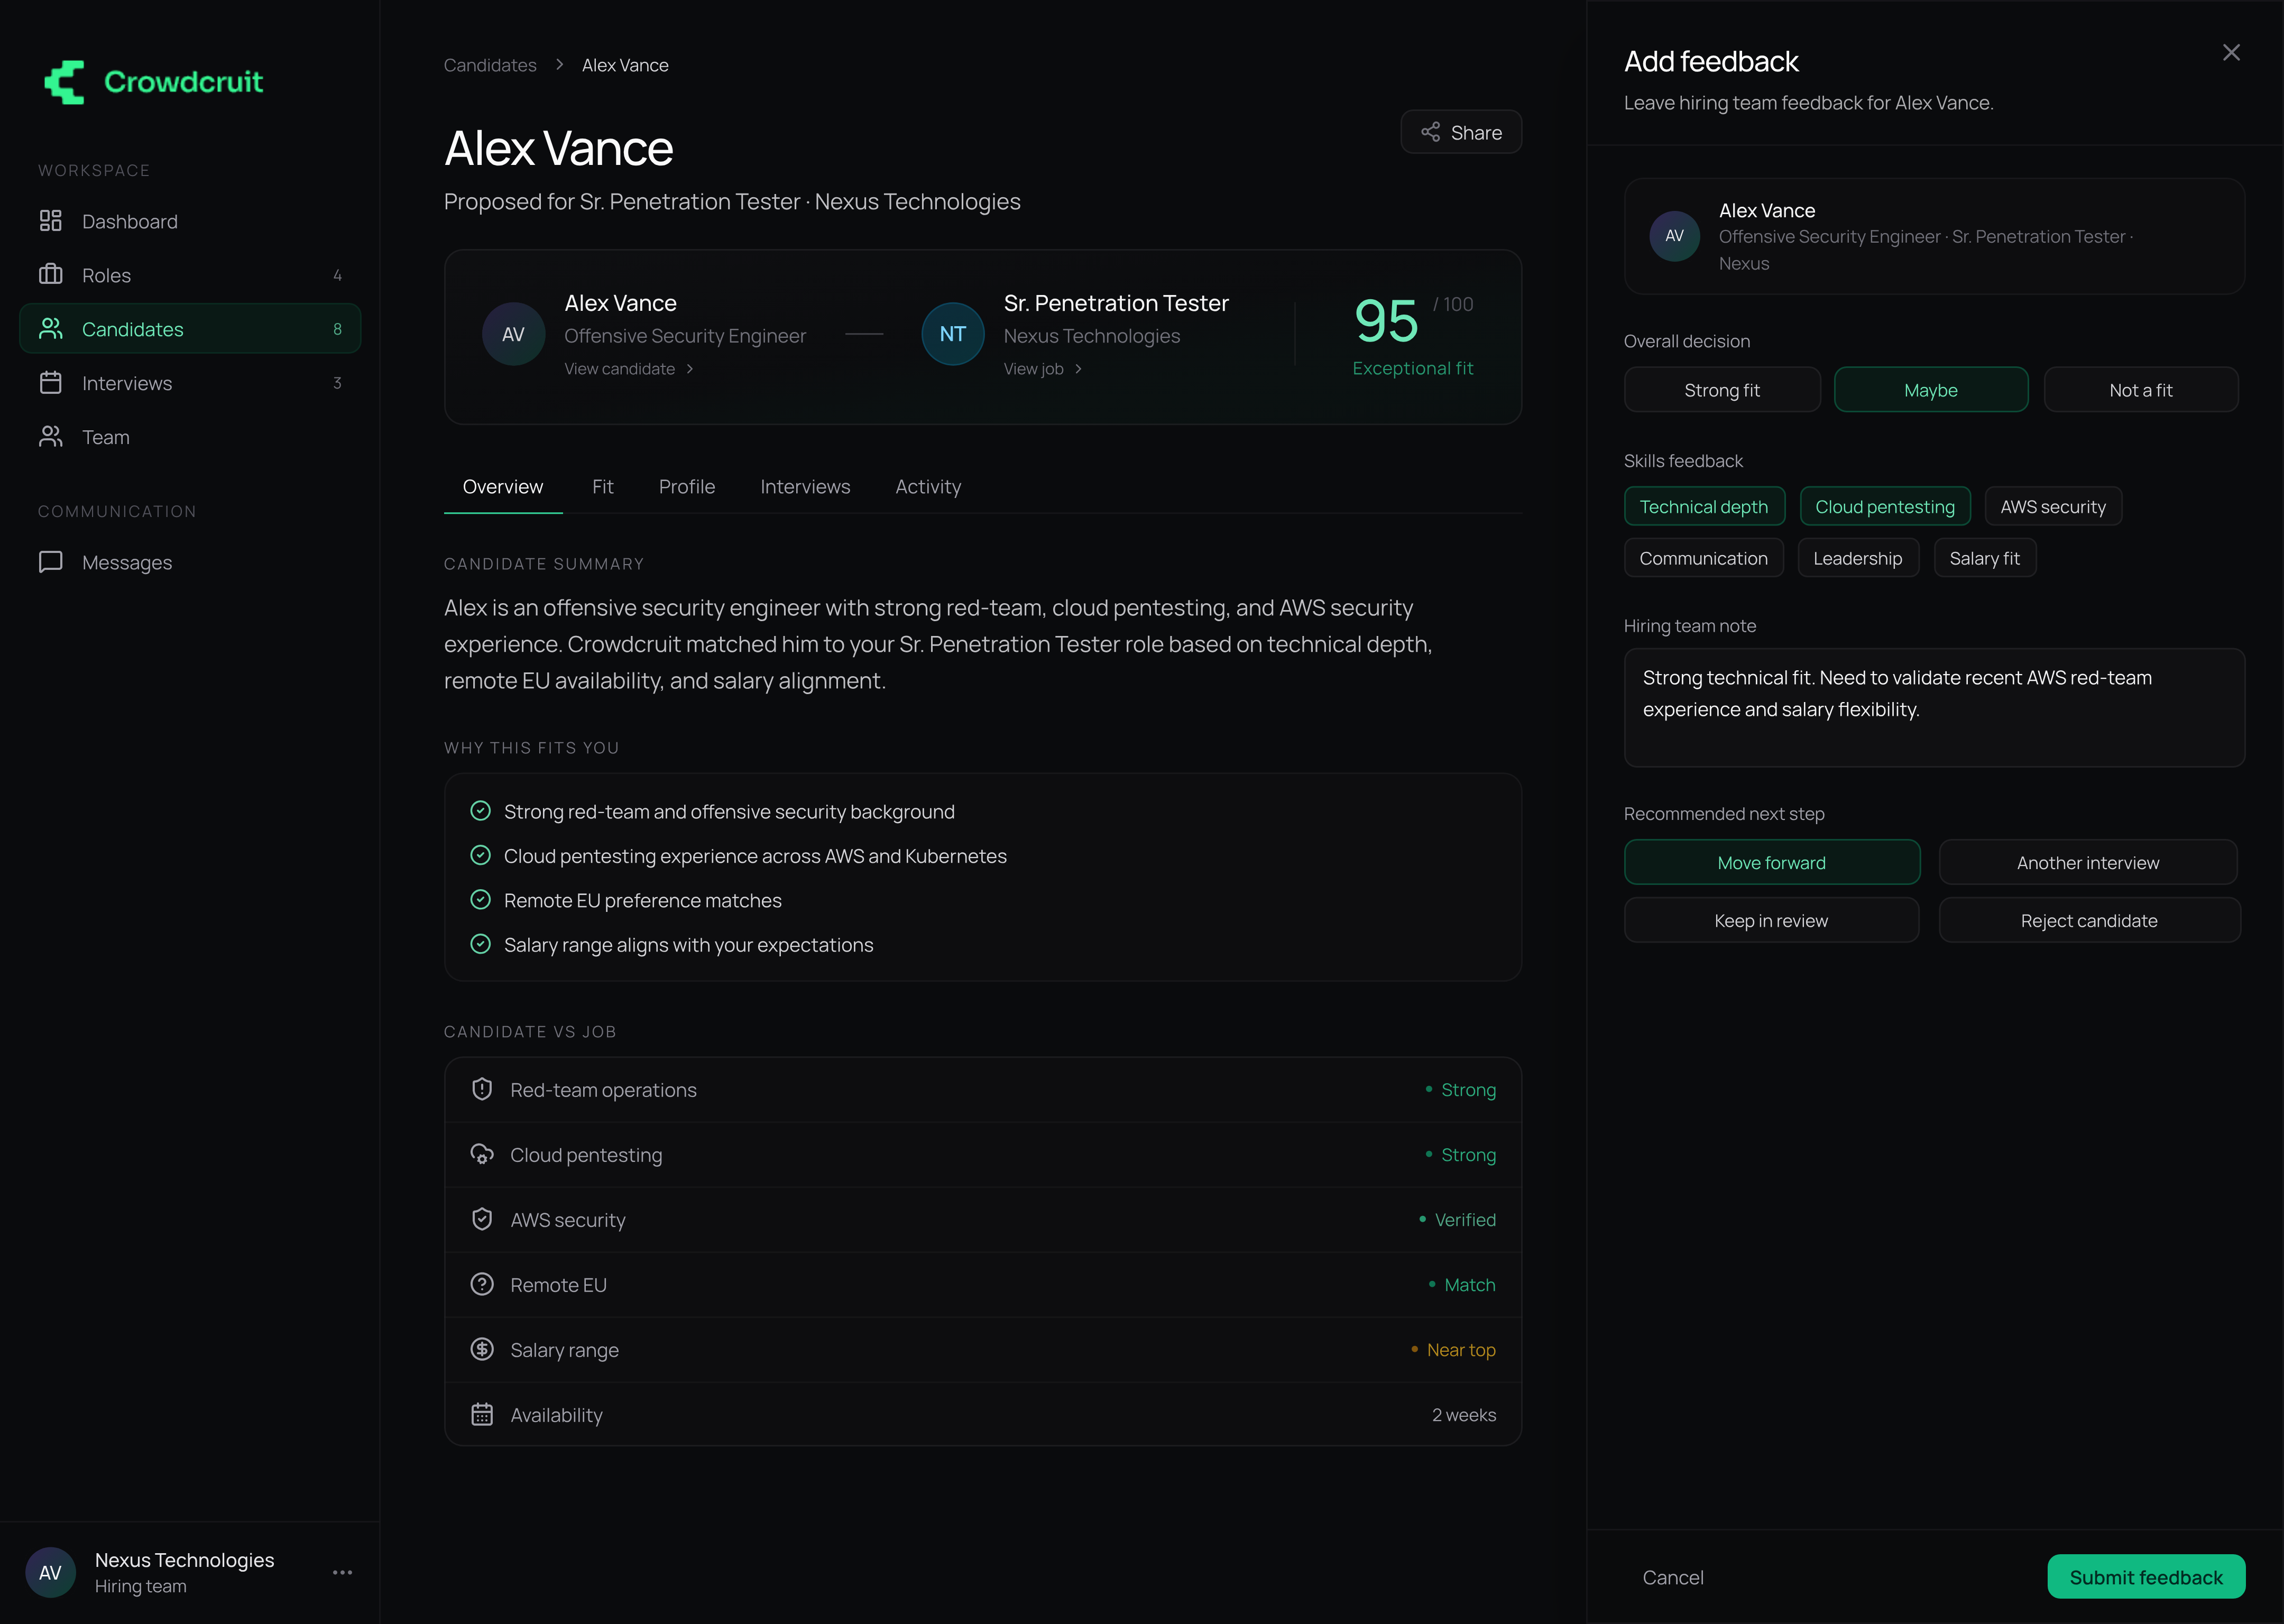Screen dimensions: 2284x1624
Task: Click the Interviews calendar icon
Action: pos(50,382)
